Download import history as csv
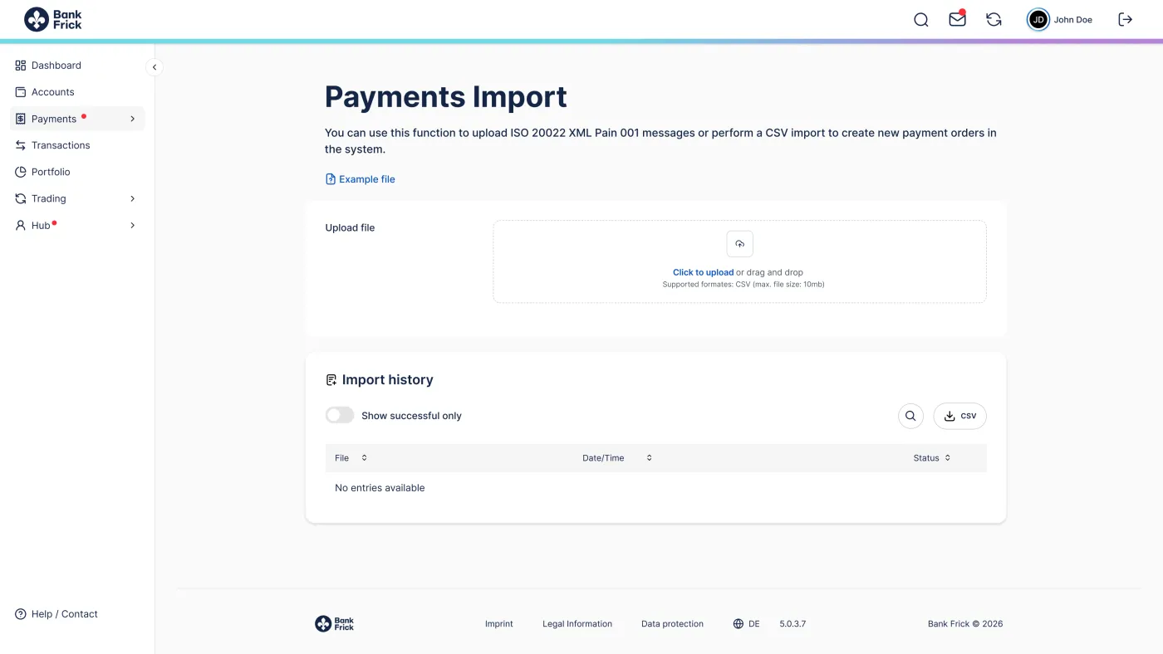Viewport: 1163px width, 654px height. pyautogui.click(x=960, y=416)
